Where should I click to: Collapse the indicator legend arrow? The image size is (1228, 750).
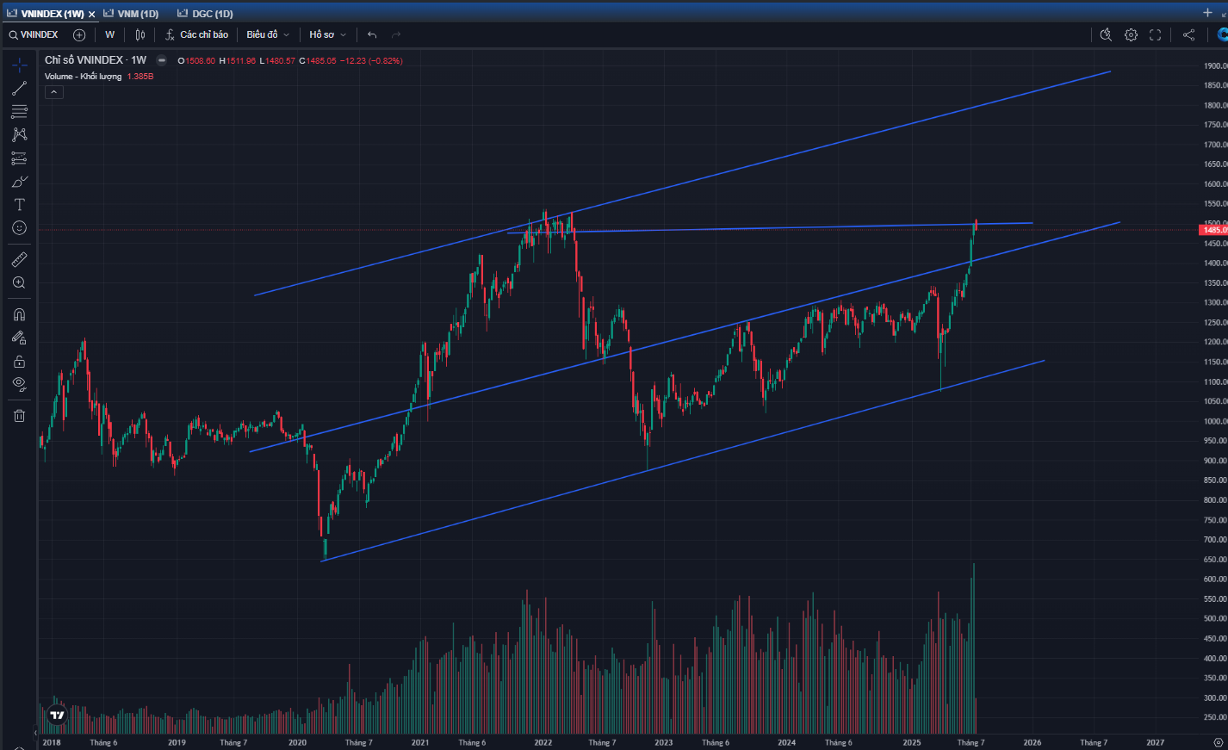tap(54, 91)
